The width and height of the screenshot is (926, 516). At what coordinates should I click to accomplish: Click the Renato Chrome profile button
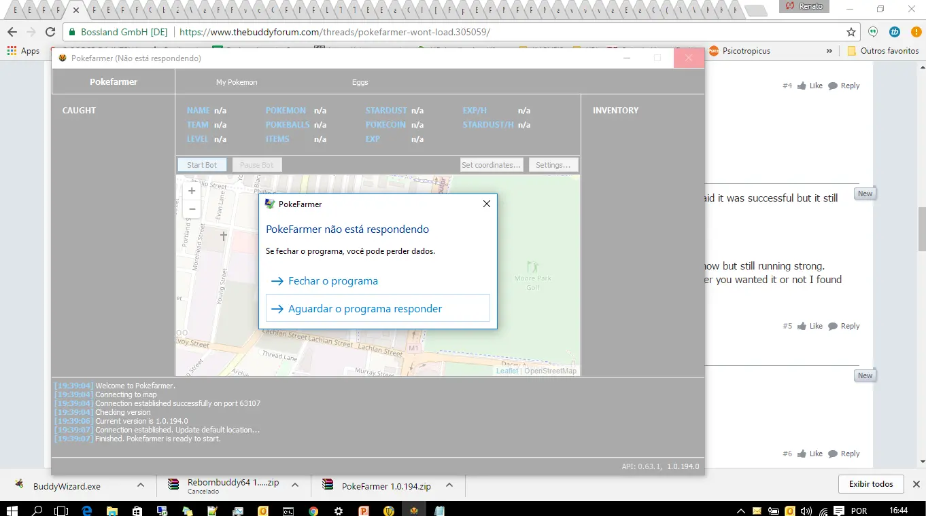pos(804,6)
